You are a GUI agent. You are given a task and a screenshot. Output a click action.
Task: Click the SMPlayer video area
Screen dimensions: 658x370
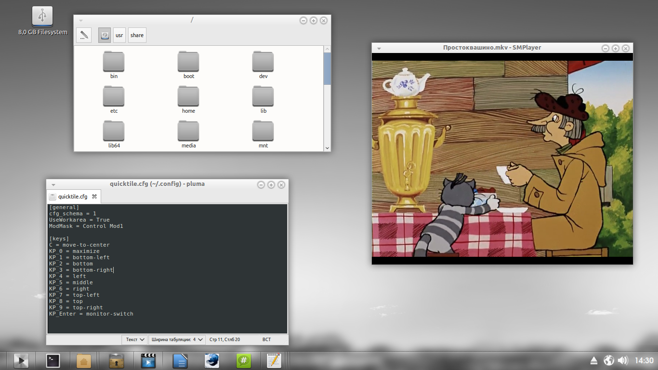coord(502,159)
